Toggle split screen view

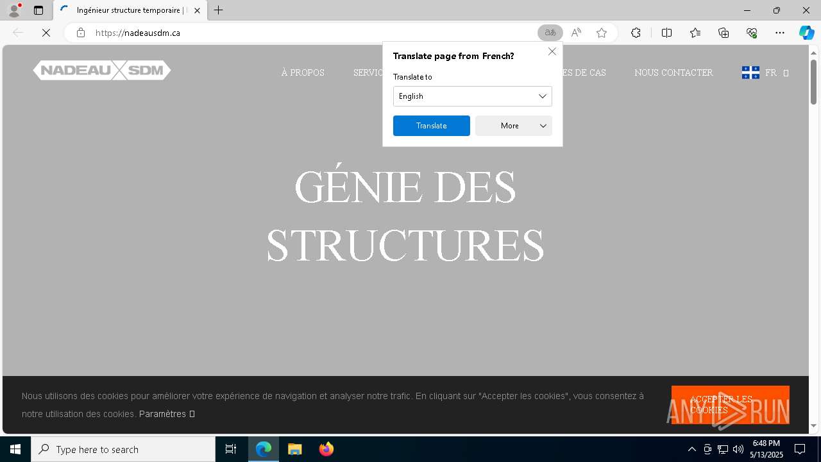click(x=666, y=33)
